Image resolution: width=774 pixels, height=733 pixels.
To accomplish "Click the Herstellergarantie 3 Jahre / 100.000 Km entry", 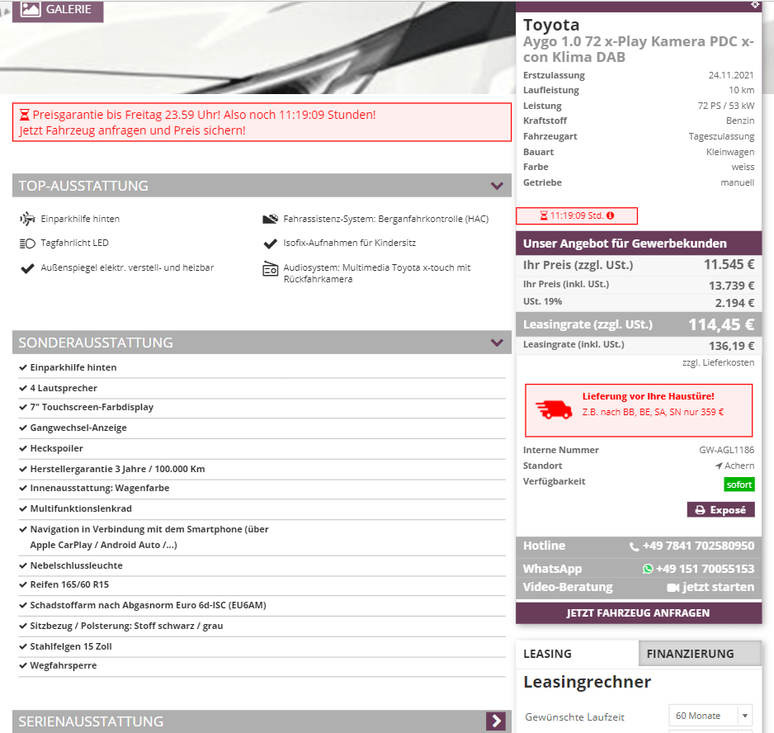I will [117, 469].
